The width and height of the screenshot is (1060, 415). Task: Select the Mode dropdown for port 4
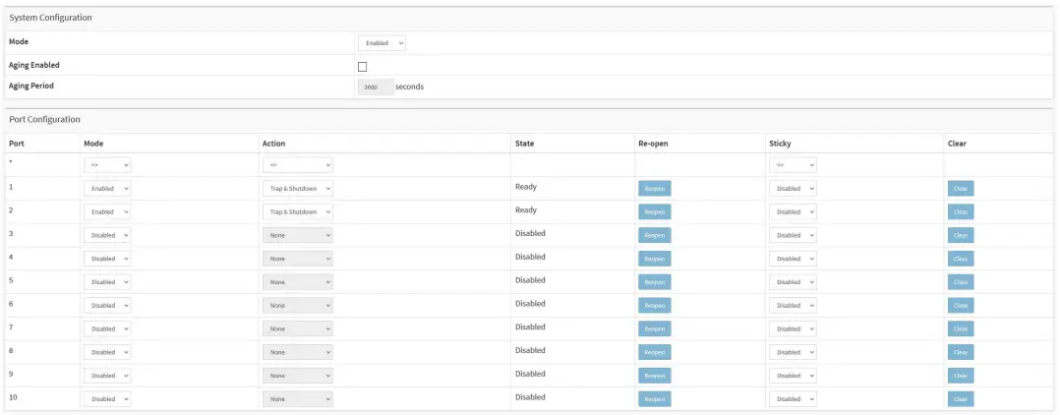tap(107, 259)
